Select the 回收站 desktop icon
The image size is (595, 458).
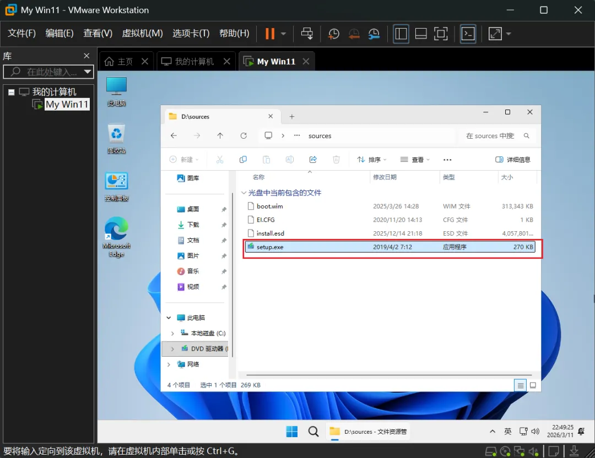(116, 139)
